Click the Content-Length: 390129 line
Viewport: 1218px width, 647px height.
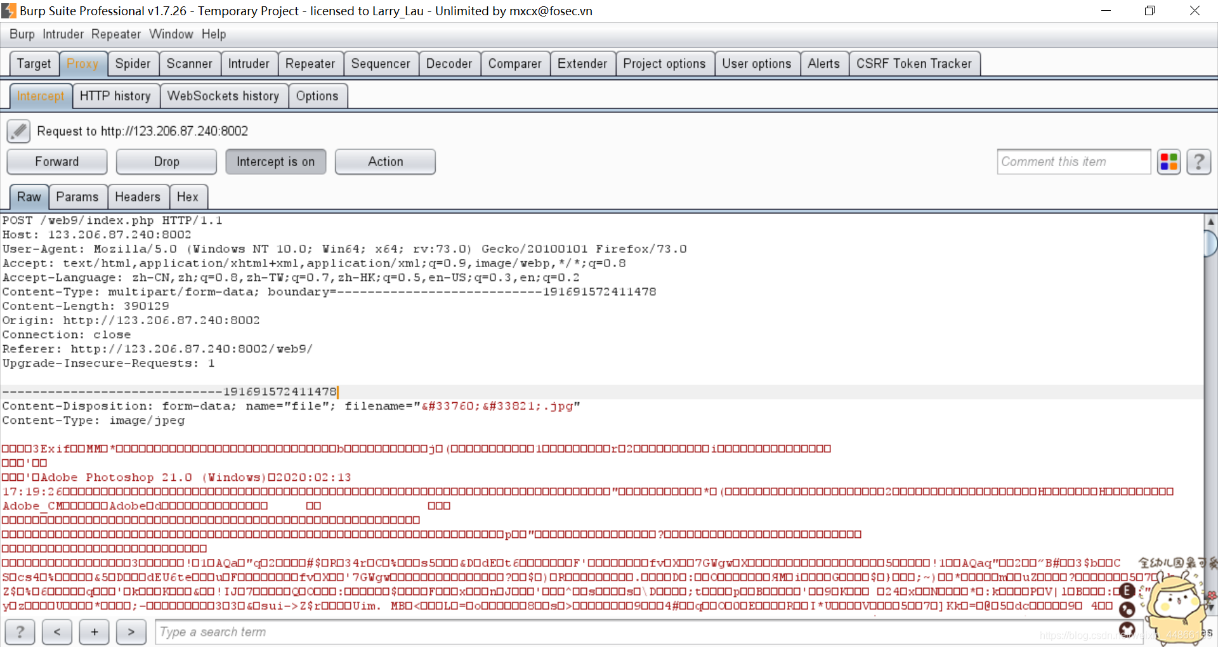coord(86,306)
